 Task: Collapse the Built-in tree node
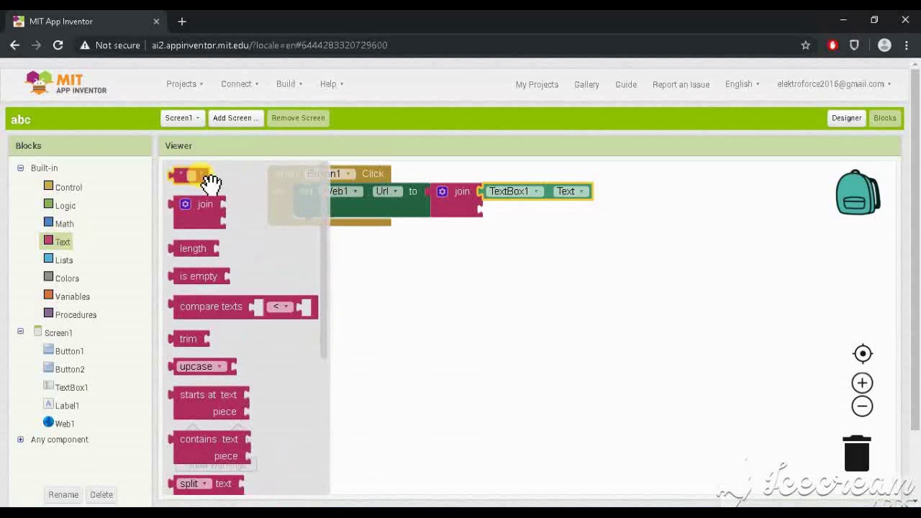20,168
